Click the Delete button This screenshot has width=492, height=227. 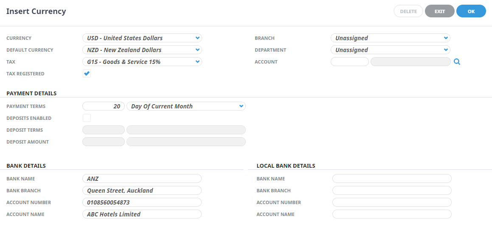408,11
